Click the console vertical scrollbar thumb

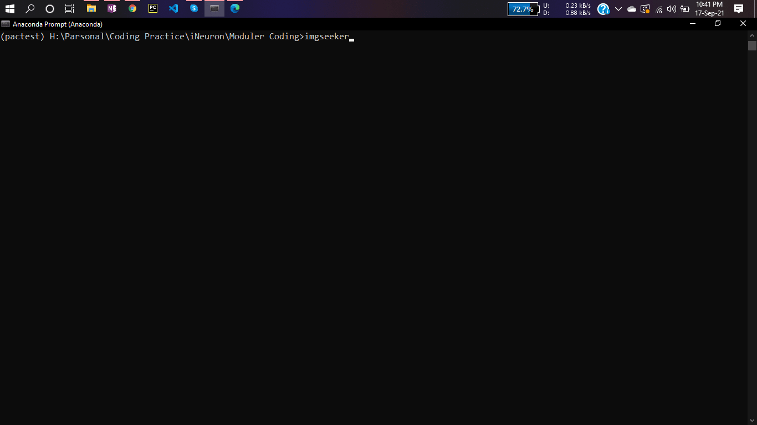752,45
